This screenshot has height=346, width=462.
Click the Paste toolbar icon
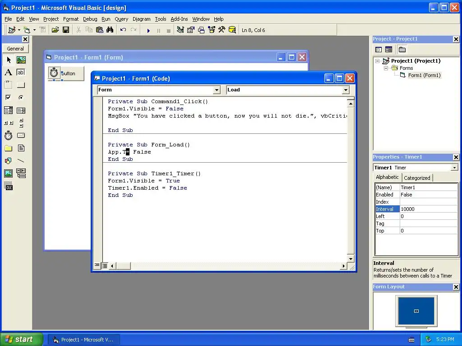click(100, 30)
